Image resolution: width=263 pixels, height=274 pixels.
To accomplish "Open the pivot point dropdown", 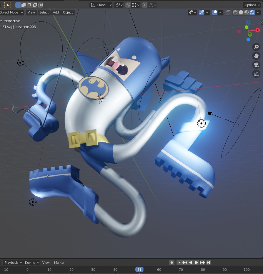I will (x=119, y=5).
